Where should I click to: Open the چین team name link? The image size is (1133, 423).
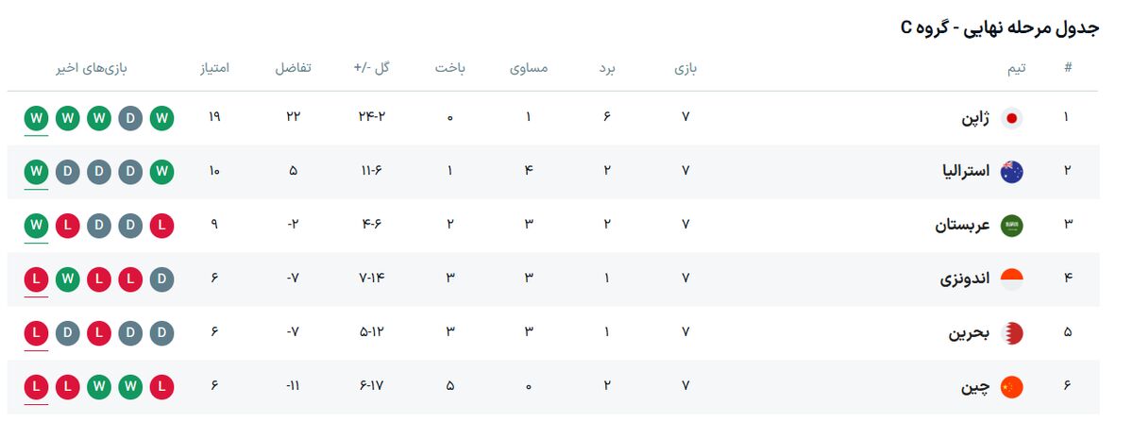[x=976, y=387]
